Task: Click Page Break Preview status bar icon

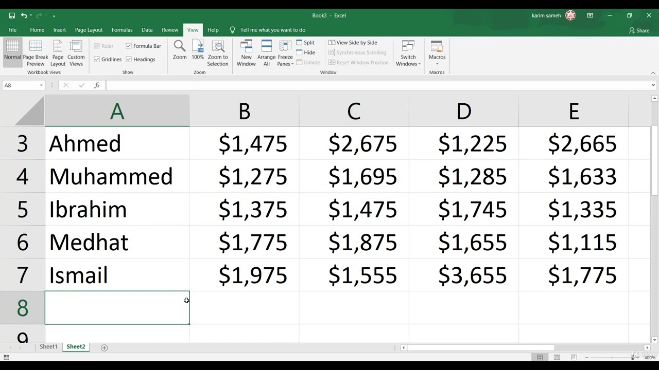Action: click(x=574, y=357)
